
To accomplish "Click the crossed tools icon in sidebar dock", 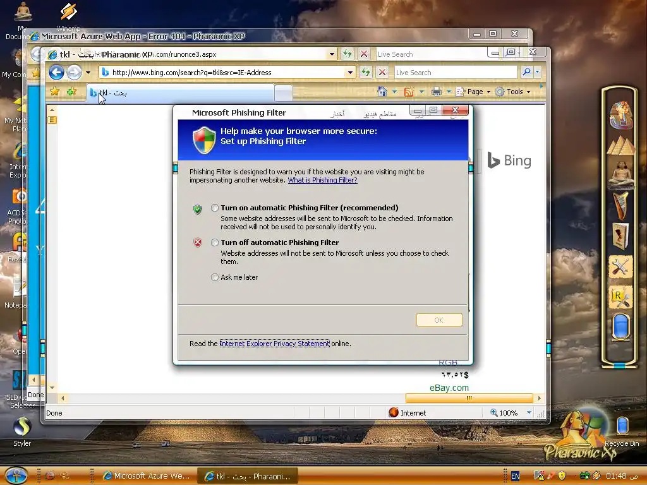I will [x=620, y=267].
